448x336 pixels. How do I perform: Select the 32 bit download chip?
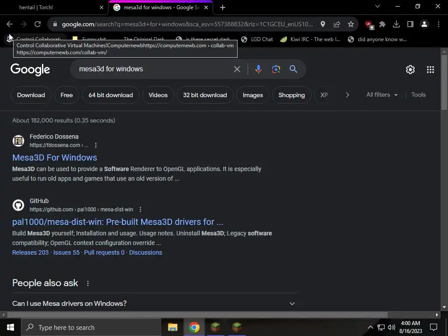coord(205,95)
